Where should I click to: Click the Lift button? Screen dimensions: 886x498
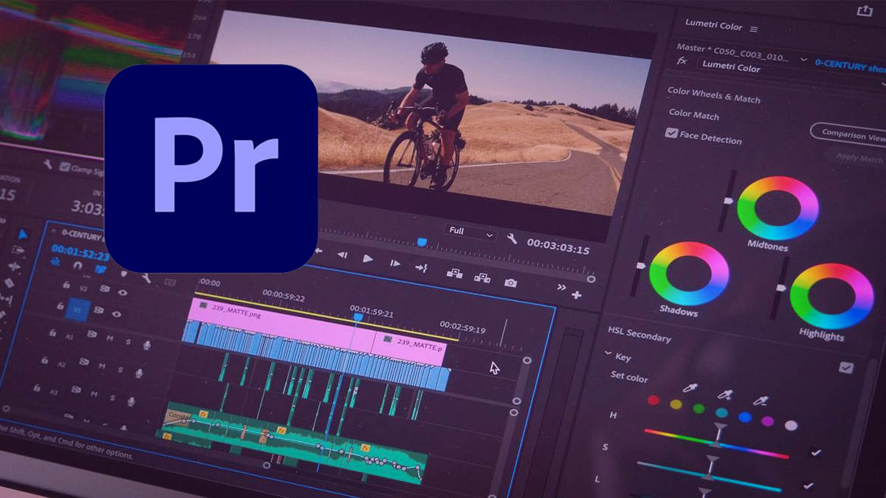(x=455, y=273)
